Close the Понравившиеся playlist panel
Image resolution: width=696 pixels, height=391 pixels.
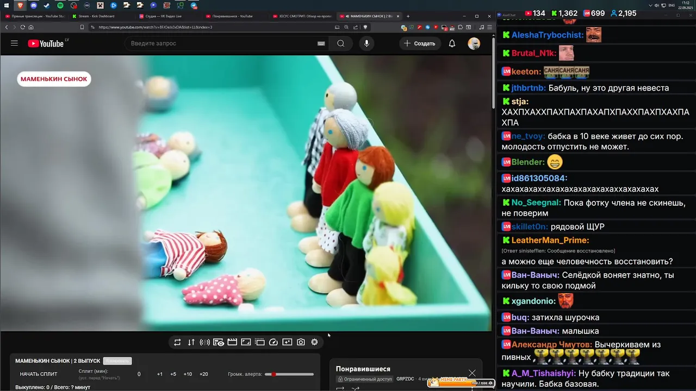(472, 373)
